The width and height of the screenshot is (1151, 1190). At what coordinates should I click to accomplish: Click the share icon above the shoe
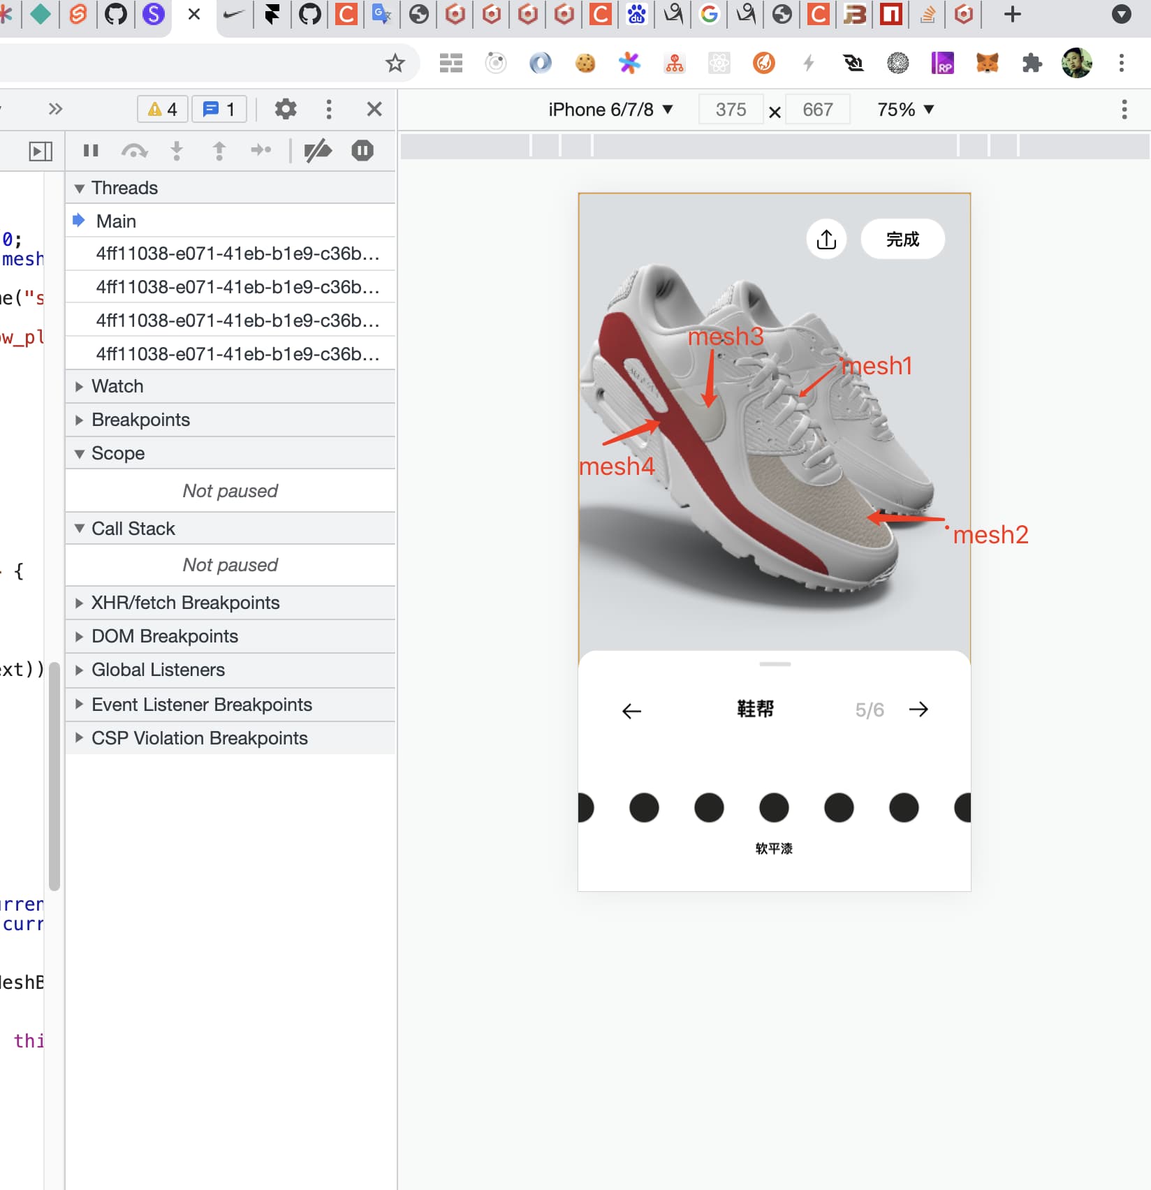tap(826, 240)
